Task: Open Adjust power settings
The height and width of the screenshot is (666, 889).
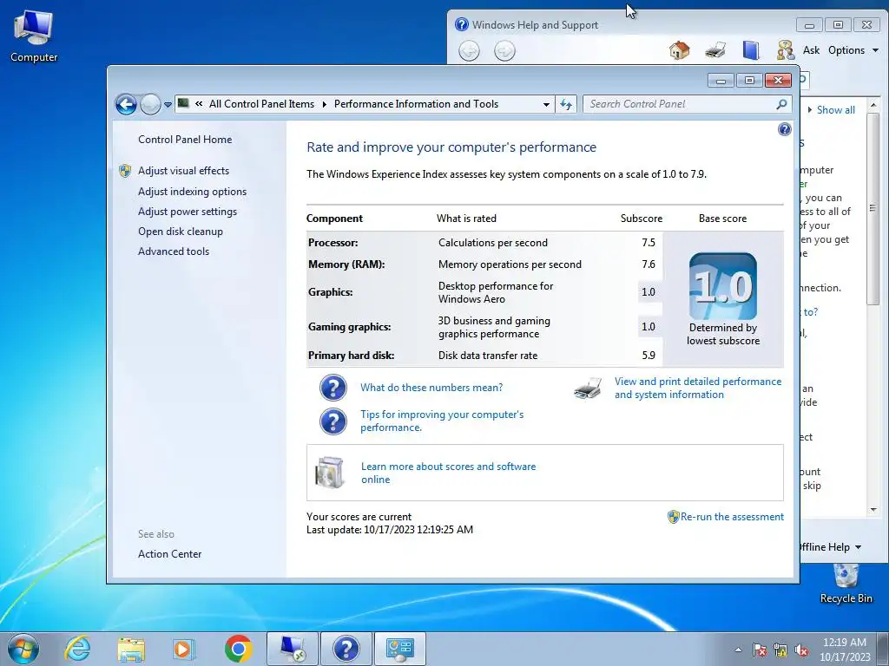Action: tap(188, 212)
